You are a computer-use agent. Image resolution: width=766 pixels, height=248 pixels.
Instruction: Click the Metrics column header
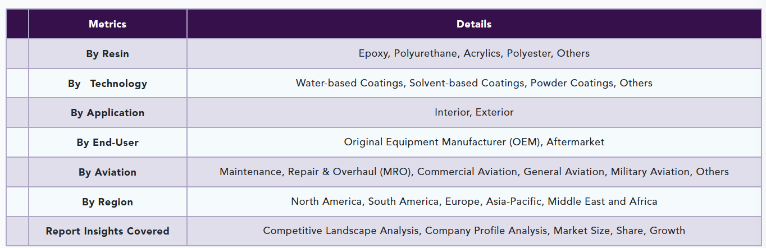[x=107, y=24]
